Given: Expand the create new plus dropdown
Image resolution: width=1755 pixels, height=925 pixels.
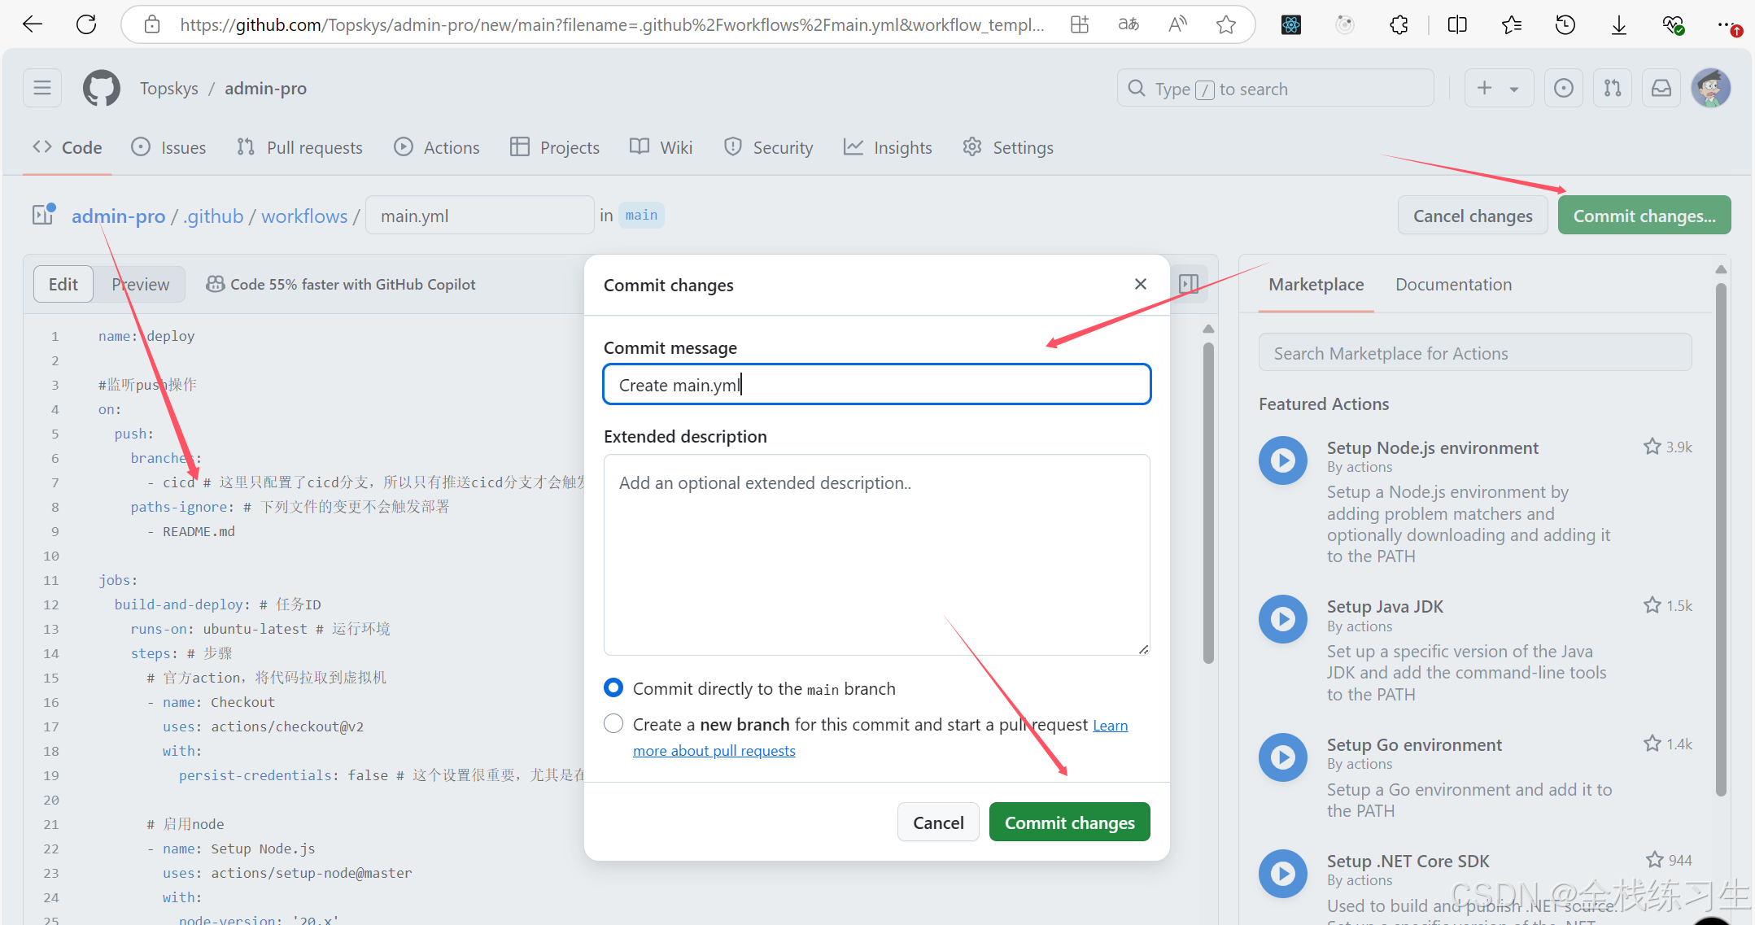Looking at the screenshot, I should pyautogui.click(x=1498, y=88).
